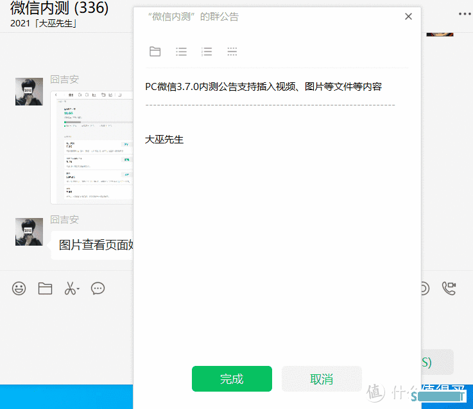Apply numbered list formatting in announcement
This screenshot has width=473, height=409.
coord(207,51)
